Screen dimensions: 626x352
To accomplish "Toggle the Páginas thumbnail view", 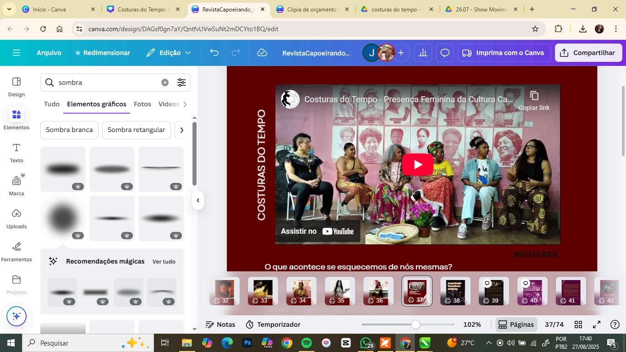I will pos(516,324).
